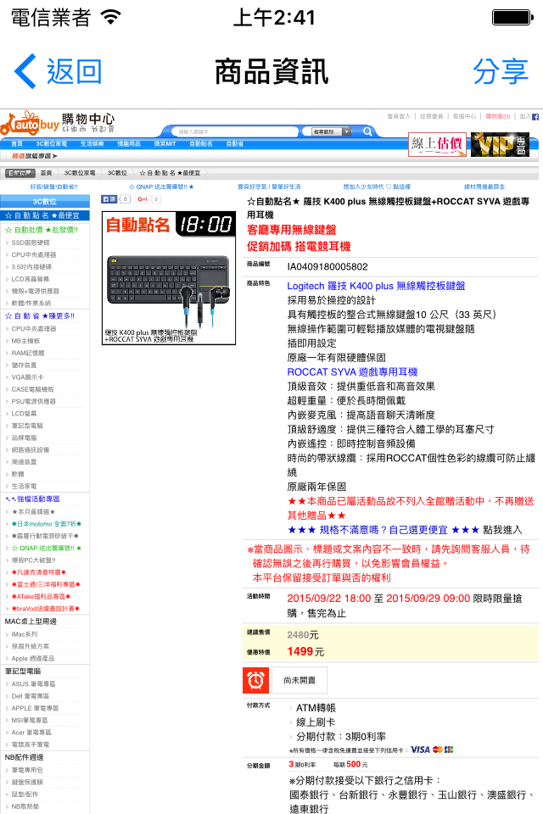Click the red alarm clock icon

[x=255, y=680]
